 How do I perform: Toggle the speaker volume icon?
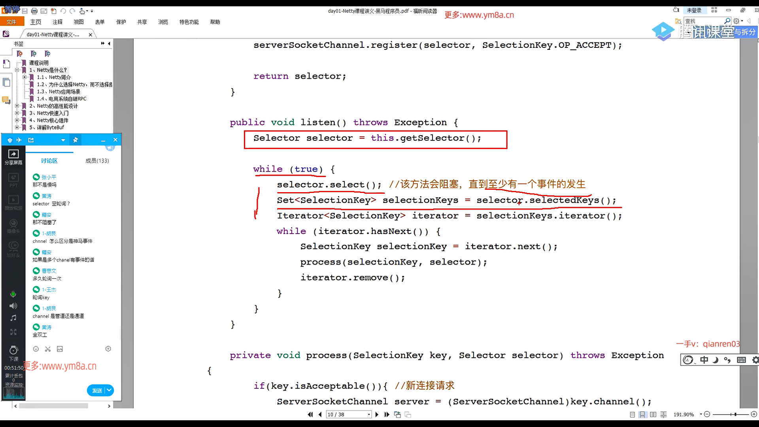(x=13, y=306)
